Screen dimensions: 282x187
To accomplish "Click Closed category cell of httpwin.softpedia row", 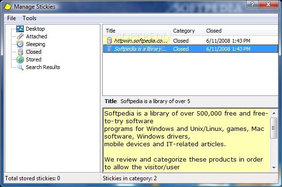I will tap(181, 41).
